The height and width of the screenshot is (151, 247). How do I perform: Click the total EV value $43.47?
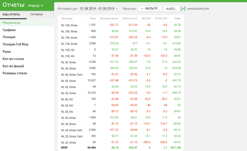point(133,148)
